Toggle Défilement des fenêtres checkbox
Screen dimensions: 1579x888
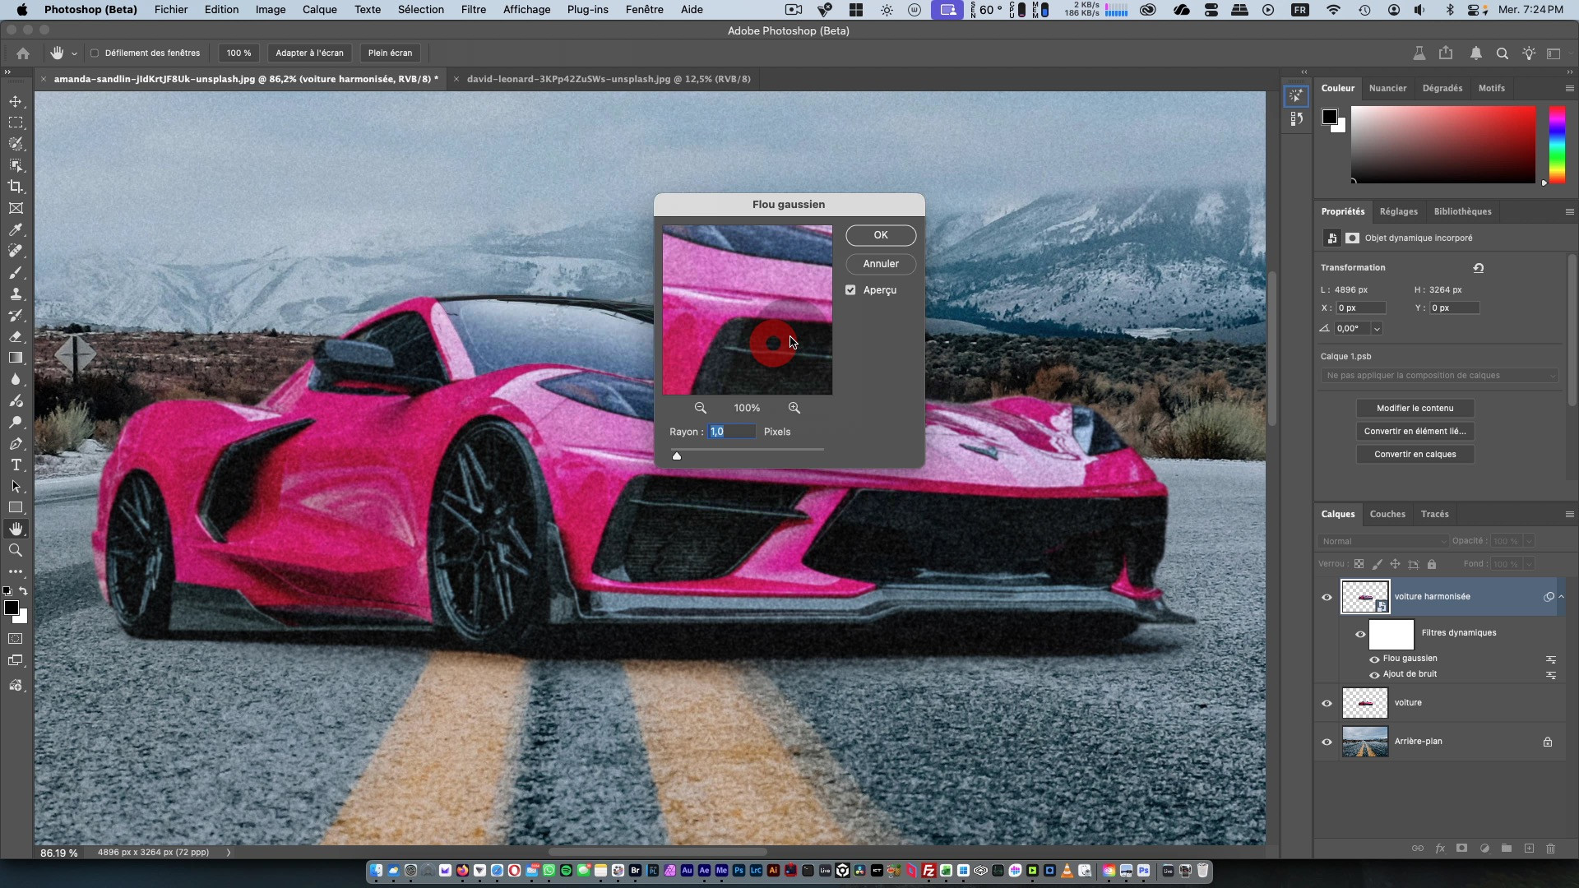pos(95,53)
